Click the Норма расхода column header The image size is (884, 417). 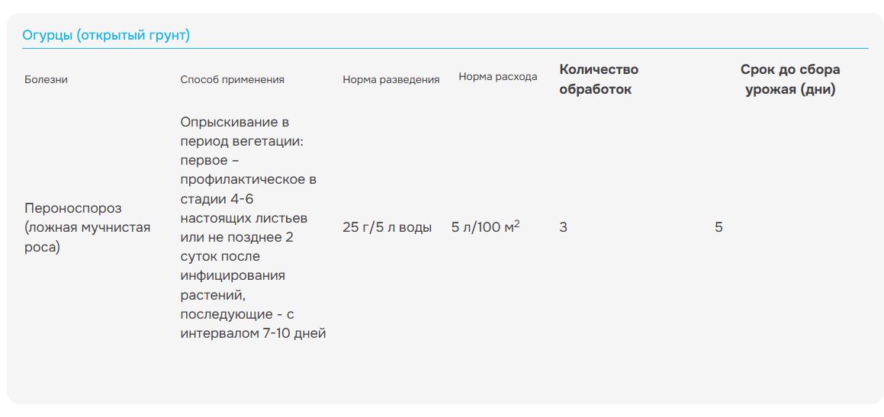pos(498,77)
